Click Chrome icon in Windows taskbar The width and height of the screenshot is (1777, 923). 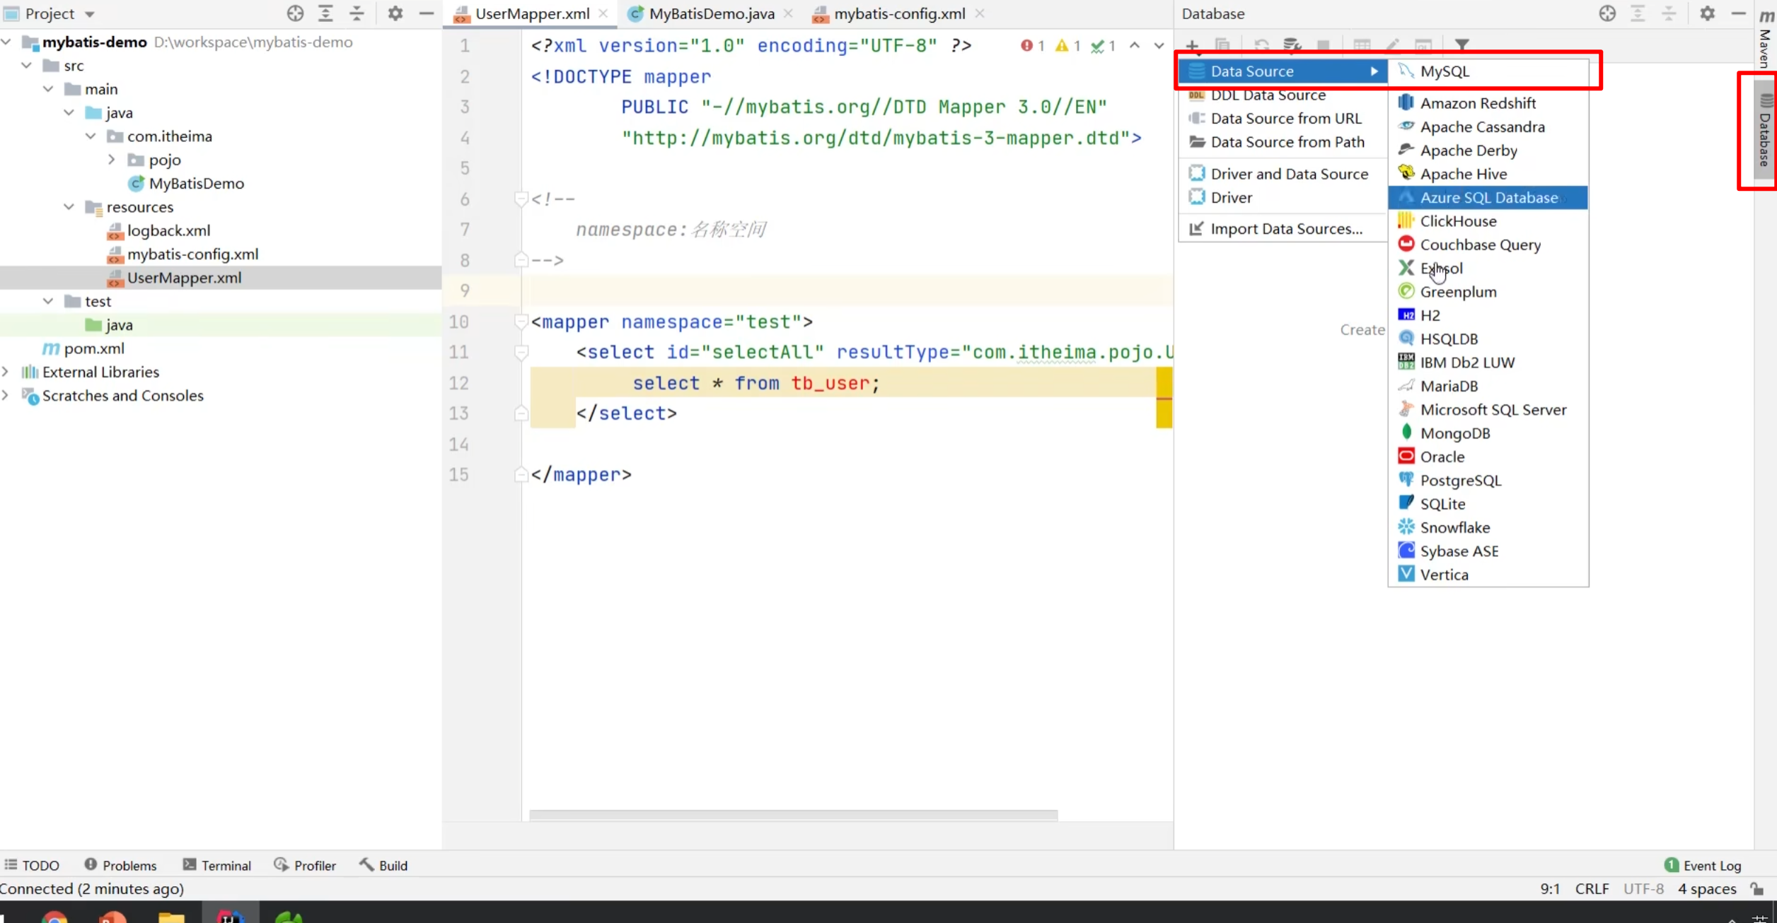point(54,917)
